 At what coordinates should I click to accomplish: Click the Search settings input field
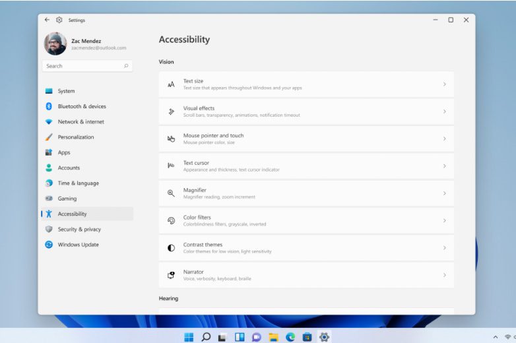coord(87,66)
